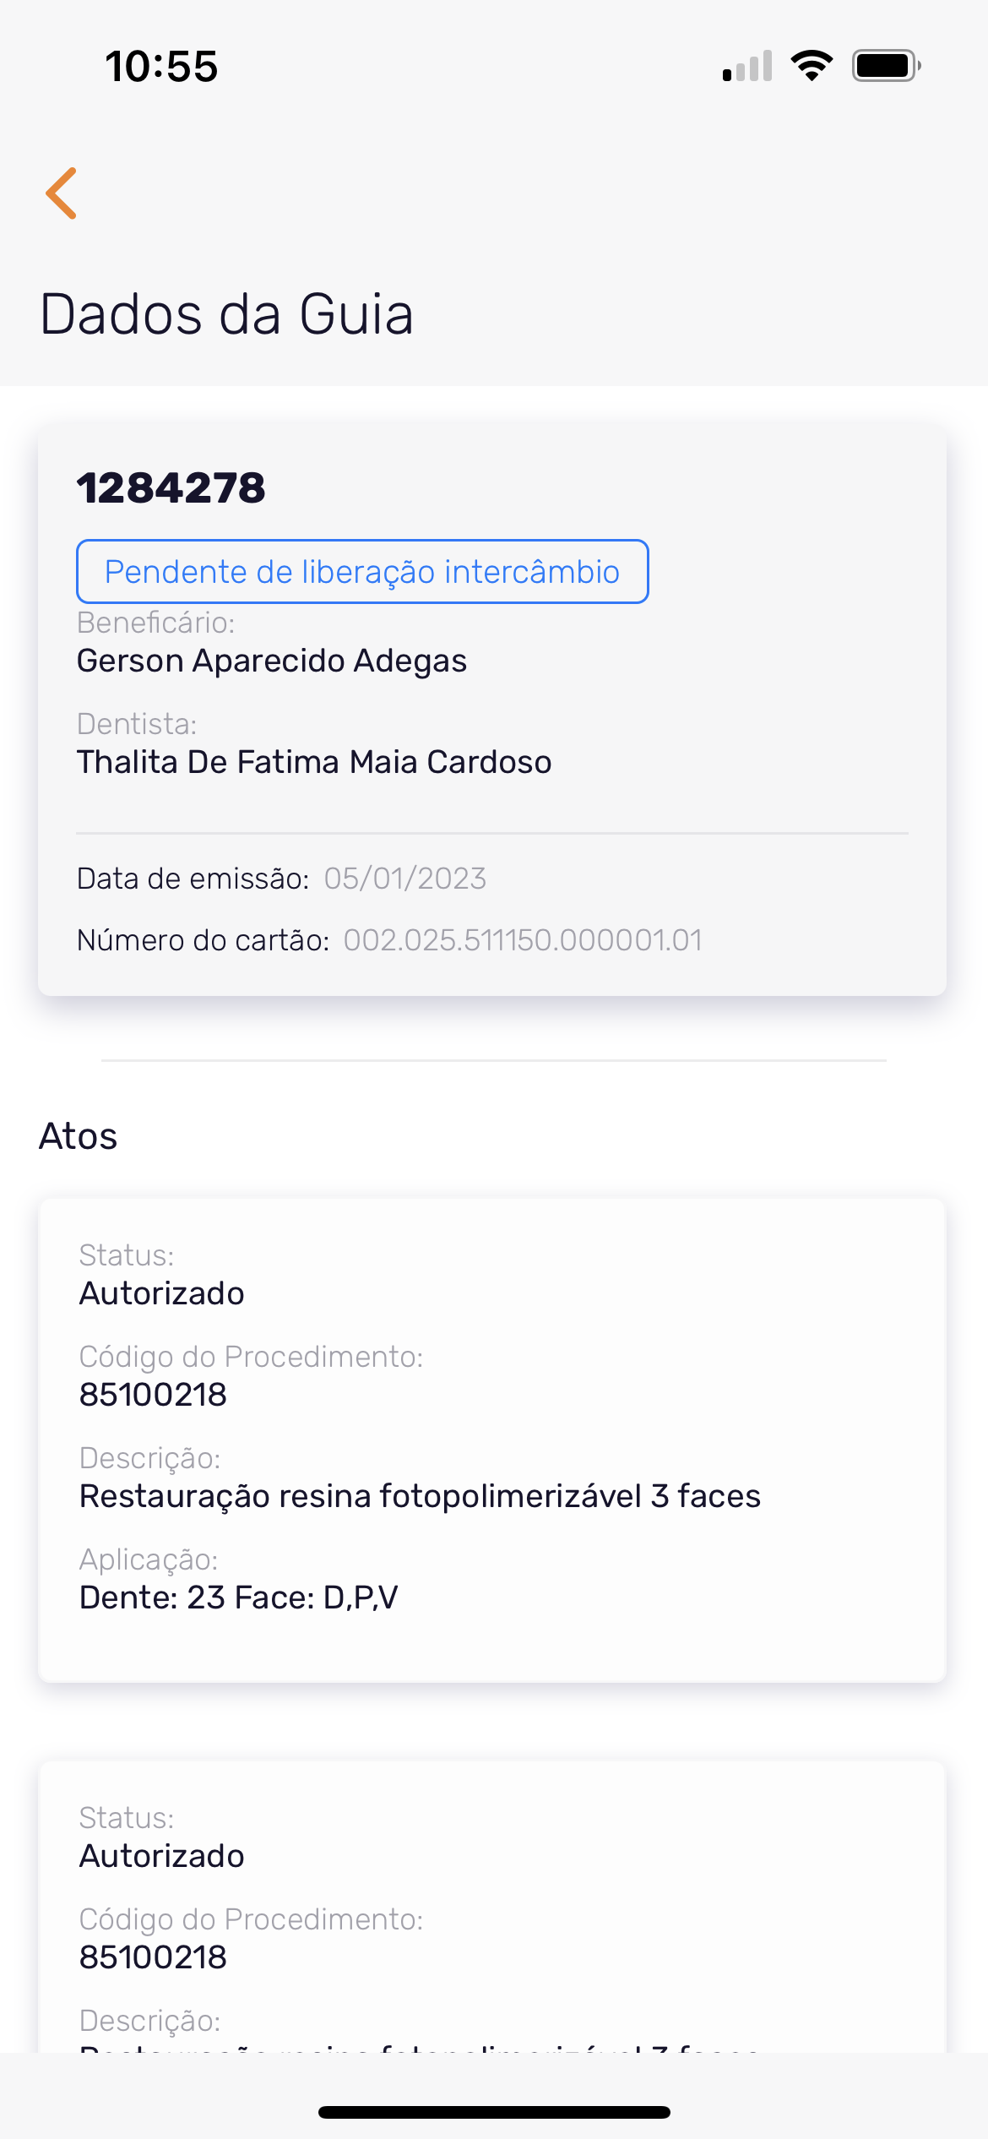Tap second act's procedure code 85100218
The height and width of the screenshot is (2139, 988).
pyautogui.click(x=153, y=1957)
